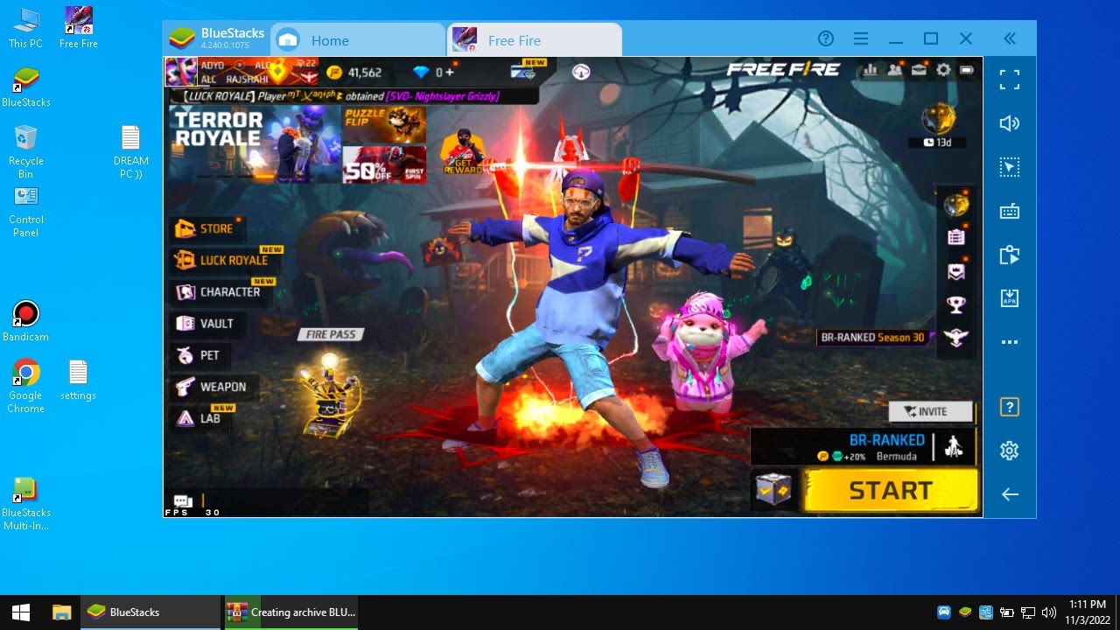Click the yellow START button
The width and height of the screenshot is (1120, 630).
click(890, 490)
